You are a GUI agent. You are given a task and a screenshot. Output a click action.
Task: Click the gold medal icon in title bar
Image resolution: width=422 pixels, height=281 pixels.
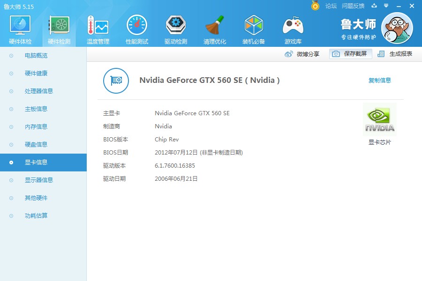pyautogui.click(x=315, y=5)
